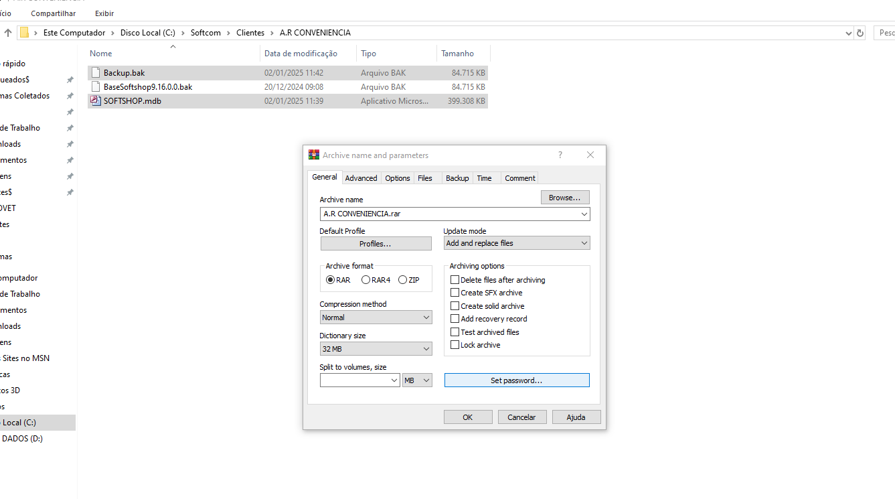Check the Create SFX archive option
Image resolution: width=895 pixels, height=499 pixels.
(x=455, y=293)
